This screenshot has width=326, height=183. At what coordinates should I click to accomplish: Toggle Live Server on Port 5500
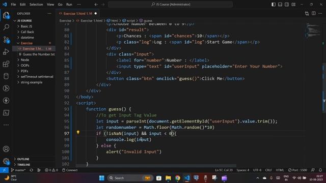tap(297, 170)
